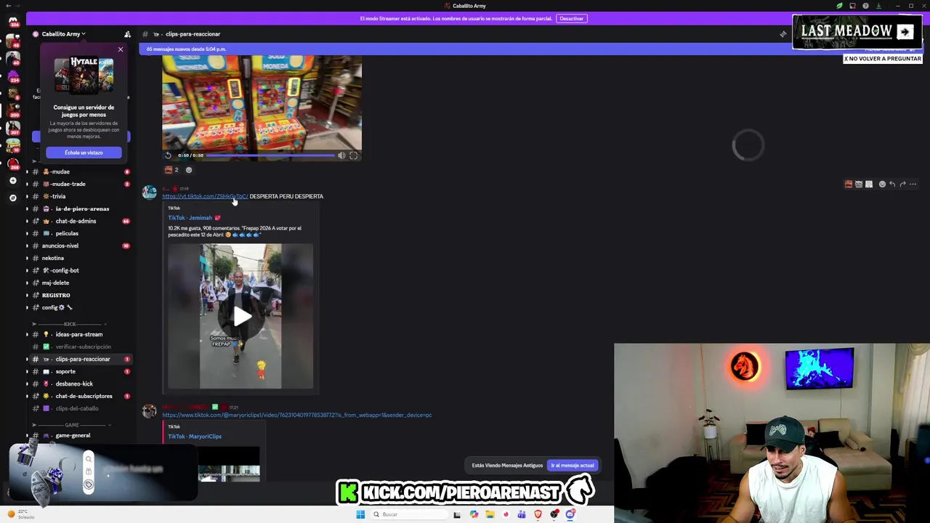930x523 pixels.
Task: Open more options in the message hover toolbar
Action: point(913,185)
